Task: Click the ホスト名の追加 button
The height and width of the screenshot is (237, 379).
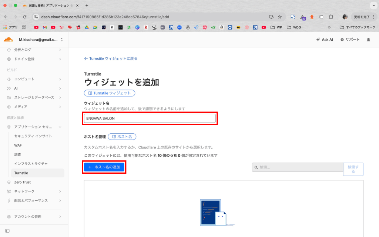Action: point(104,167)
